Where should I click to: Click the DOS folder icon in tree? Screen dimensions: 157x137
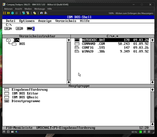coord(14,44)
